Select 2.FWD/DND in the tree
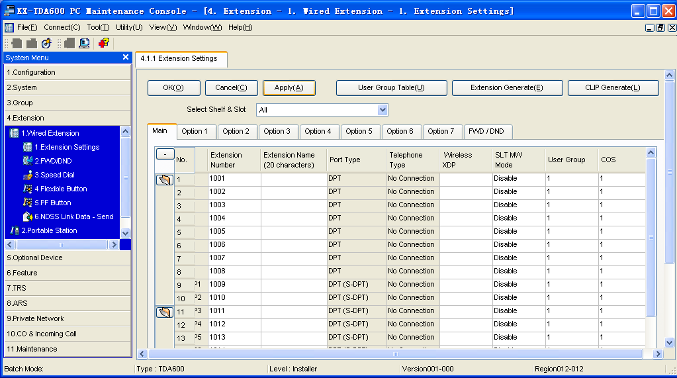677x378 pixels. (x=53, y=161)
